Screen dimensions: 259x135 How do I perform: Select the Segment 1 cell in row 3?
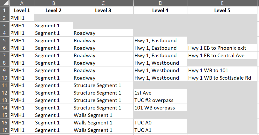(53, 26)
